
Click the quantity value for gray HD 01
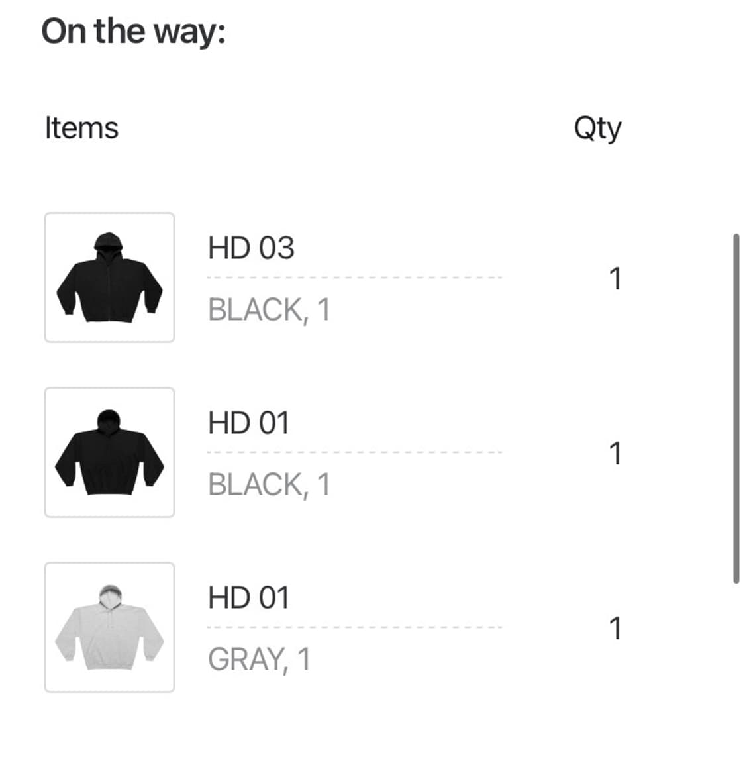(x=615, y=629)
